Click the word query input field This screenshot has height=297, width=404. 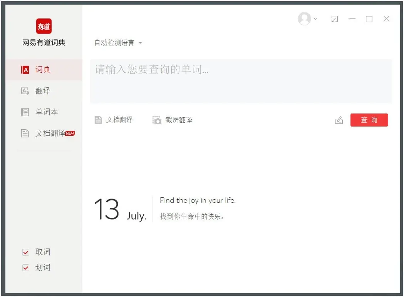(241, 81)
